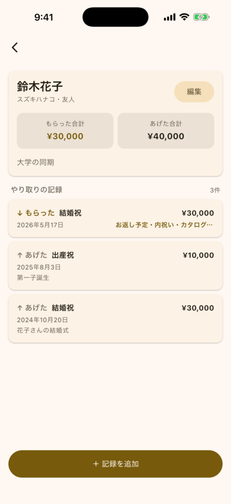This screenshot has height=504, width=231.
Task: Click the down arrow on もらった entry
Action: (20, 213)
